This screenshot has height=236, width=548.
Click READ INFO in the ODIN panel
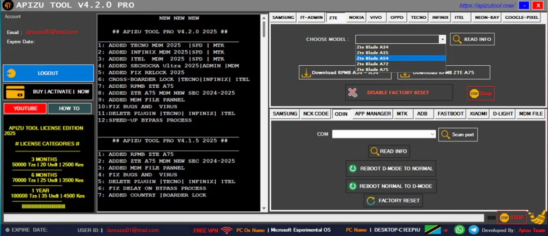tap(389, 151)
